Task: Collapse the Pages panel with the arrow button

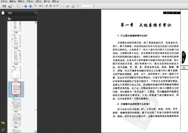Action: pos(36,13)
